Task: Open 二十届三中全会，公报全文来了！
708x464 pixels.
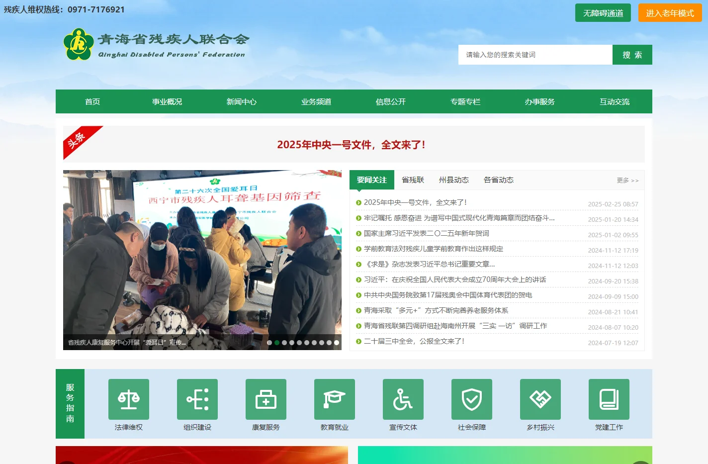Action: coord(415,341)
